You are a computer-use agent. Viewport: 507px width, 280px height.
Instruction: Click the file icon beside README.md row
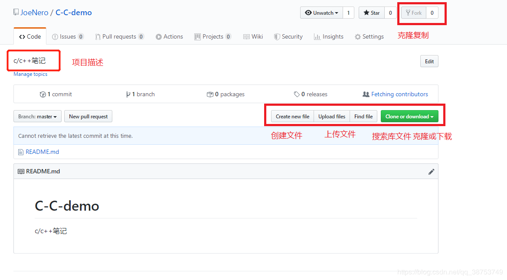[21, 152]
